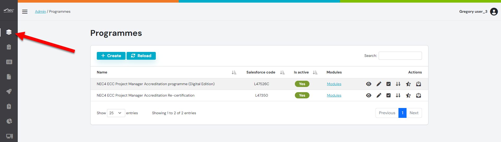The width and height of the screenshot is (501, 142).
Task: Click NEC4 ECC Project Manager Accreditation Re-certification name
Action: [146, 95]
